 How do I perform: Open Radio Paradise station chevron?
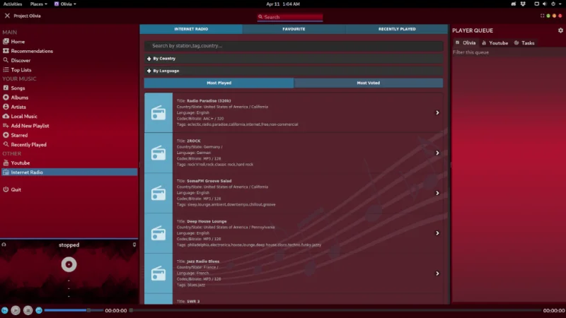(x=437, y=112)
